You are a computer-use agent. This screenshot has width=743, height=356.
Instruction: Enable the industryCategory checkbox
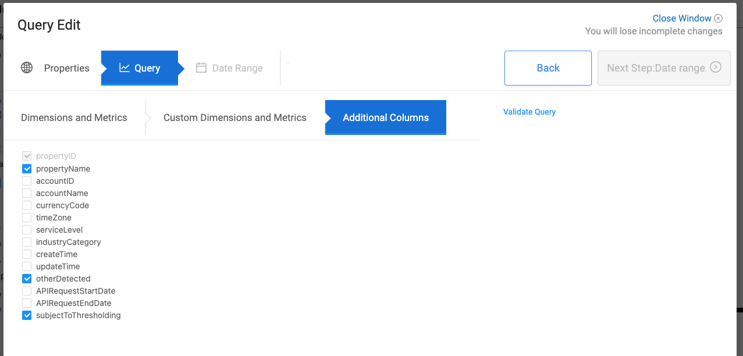pyautogui.click(x=27, y=242)
